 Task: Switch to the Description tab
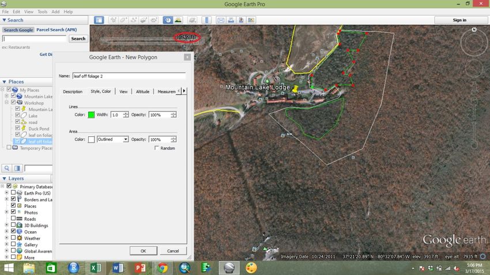click(x=73, y=91)
